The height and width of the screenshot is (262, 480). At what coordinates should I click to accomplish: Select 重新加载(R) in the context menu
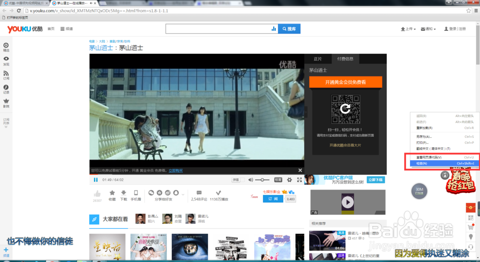[x=445, y=128]
